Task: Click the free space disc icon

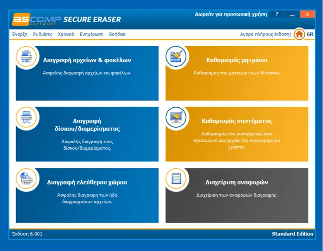Action: click(26, 178)
